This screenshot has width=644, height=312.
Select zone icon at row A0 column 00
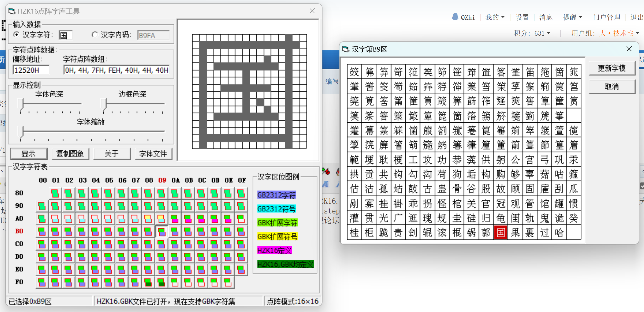click(42, 219)
